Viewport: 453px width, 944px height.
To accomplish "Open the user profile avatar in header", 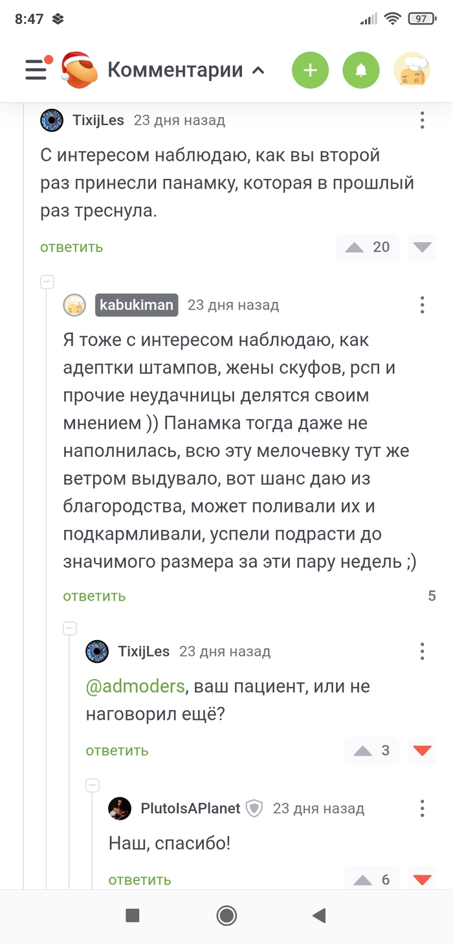I will pos(412,70).
